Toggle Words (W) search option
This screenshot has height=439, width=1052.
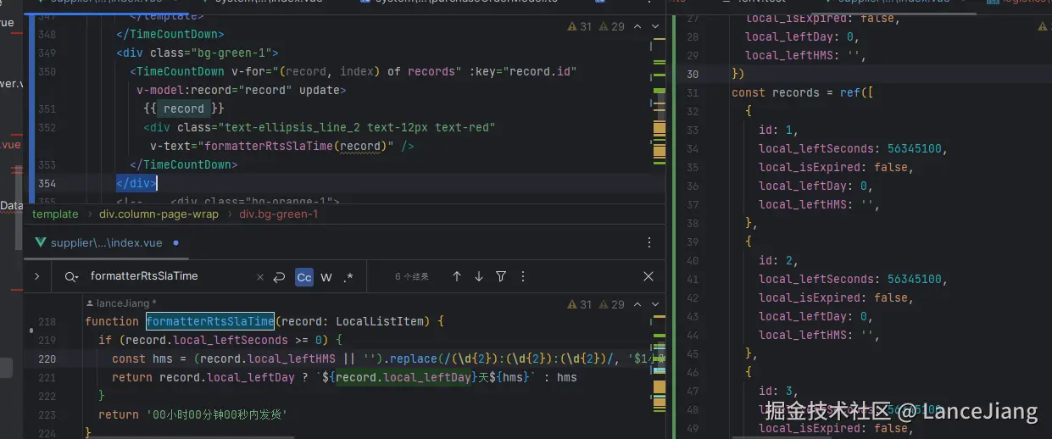(326, 277)
